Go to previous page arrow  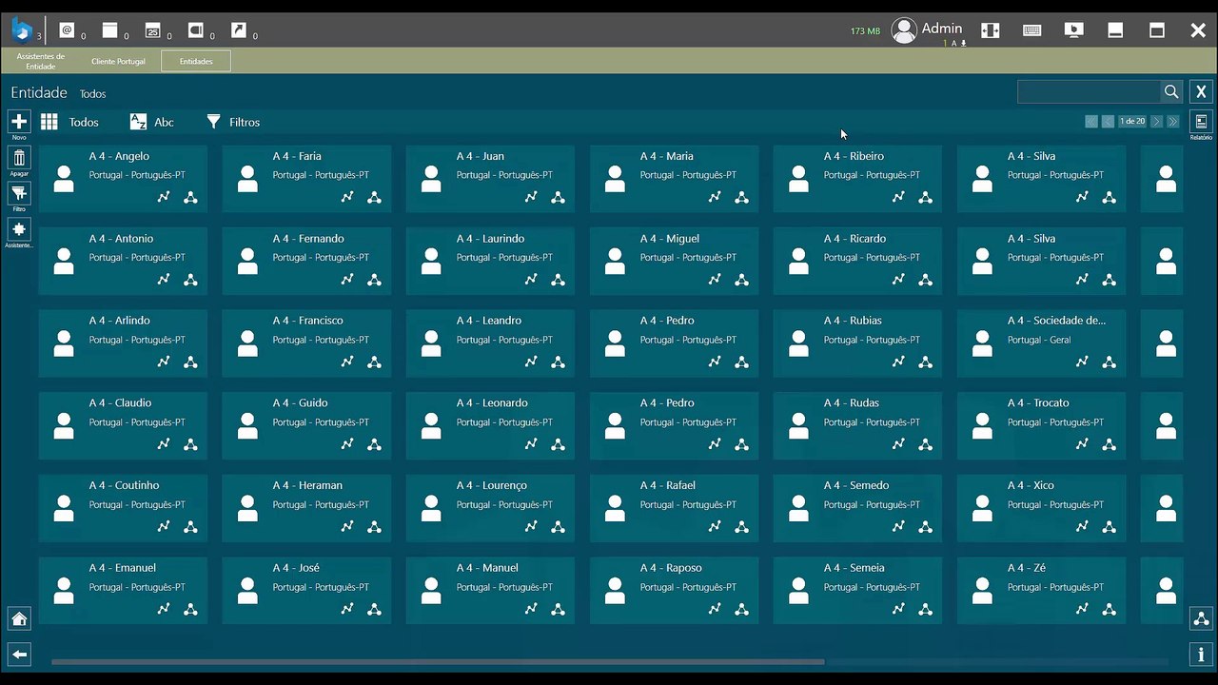pos(1109,122)
